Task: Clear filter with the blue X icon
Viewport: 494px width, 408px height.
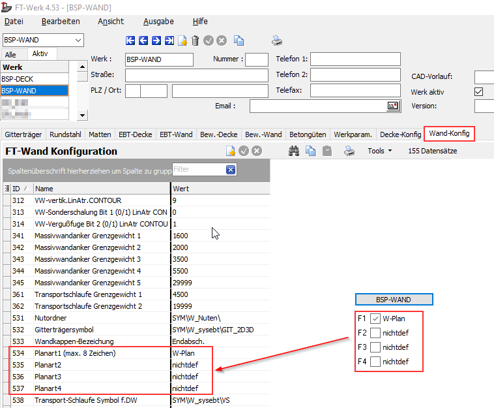Action: pyautogui.click(x=231, y=170)
